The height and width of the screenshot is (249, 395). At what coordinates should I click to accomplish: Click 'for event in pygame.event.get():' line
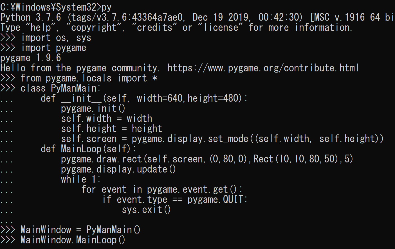162,189
